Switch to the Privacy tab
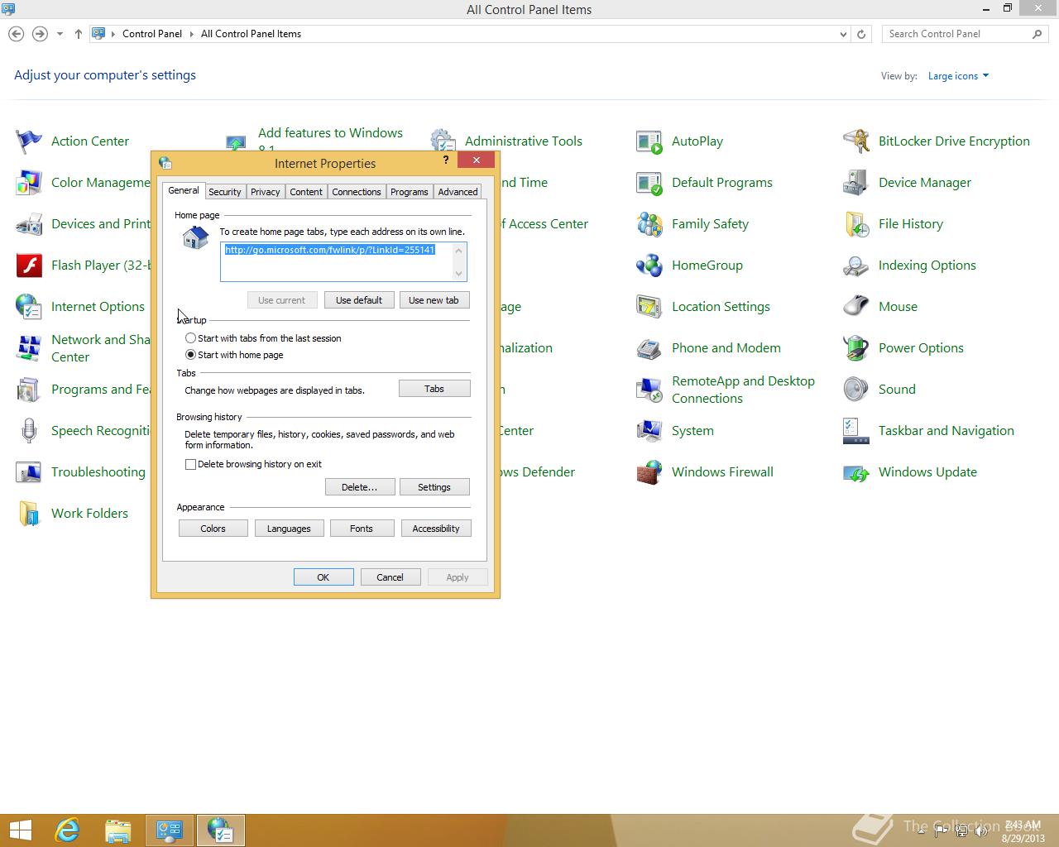Viewport: 1059px width, 847px height. (x=266, y=192)
